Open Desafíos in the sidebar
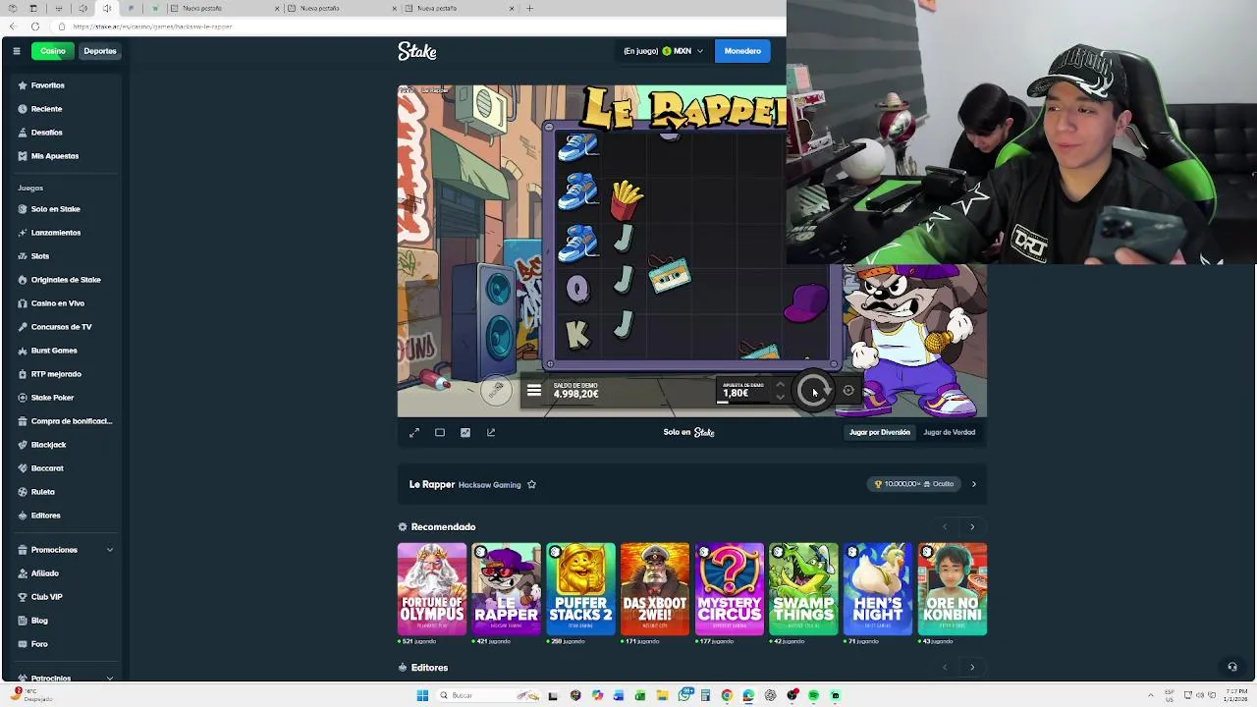1257x707 pixels. tap(46, 133)
